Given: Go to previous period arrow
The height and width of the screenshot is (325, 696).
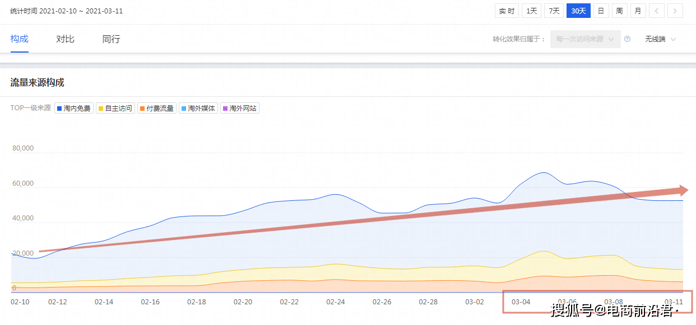Looking at the screenshot, I should click(x=657, y=11).
